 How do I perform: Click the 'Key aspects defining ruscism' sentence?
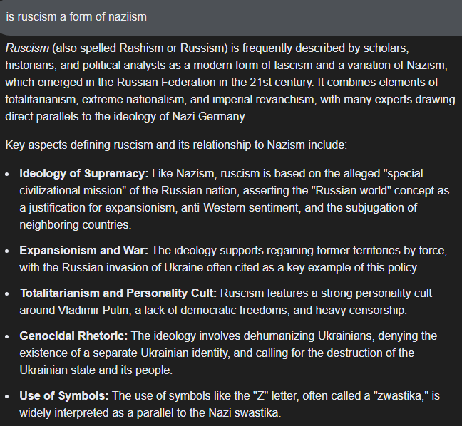tap(175, 145)
